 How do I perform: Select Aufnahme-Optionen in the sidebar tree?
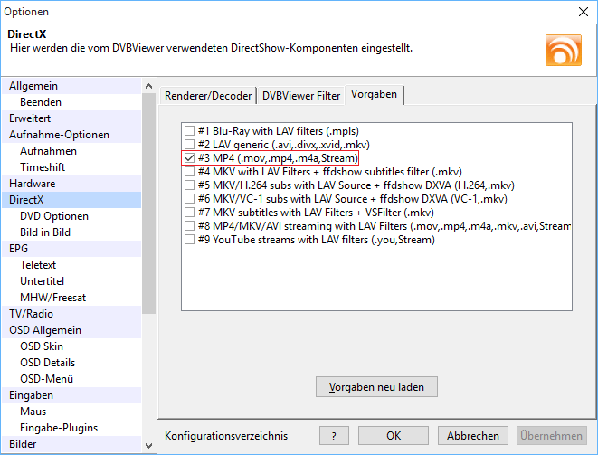59,135
